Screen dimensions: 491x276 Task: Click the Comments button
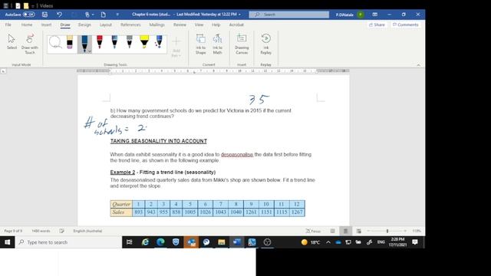[x=406, y=25]
